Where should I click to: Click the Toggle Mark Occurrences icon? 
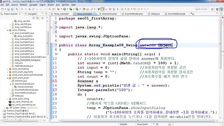coord(103,9)
